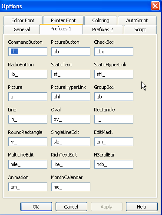Click the Animation prefix field

click(28, 187)
